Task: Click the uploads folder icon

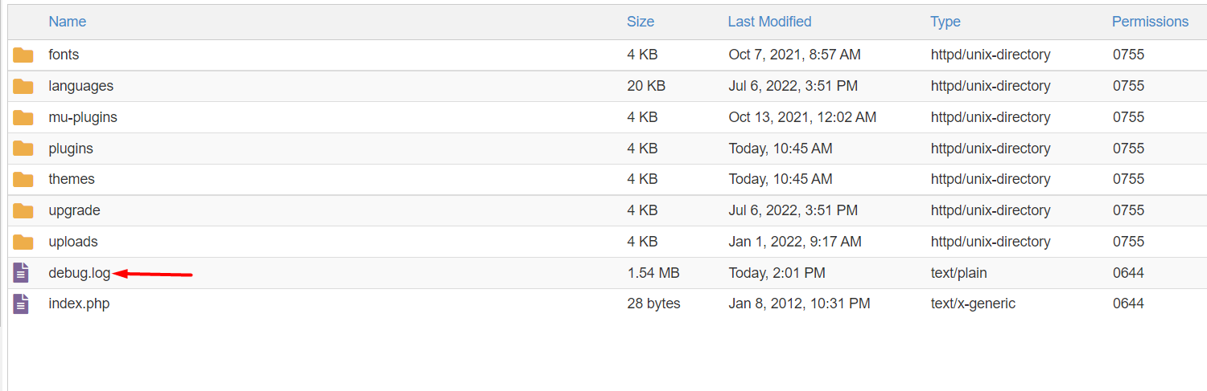Action: tap(23, 242)
